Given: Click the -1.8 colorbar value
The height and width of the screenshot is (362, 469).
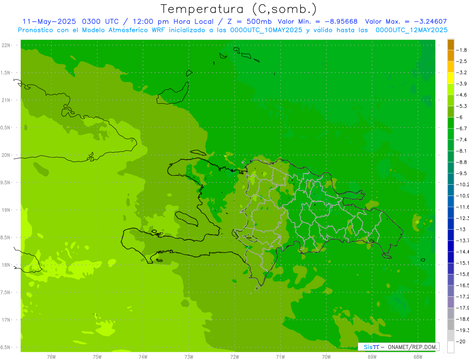Looking at the screenshot, I should click(x=462, y=50).
